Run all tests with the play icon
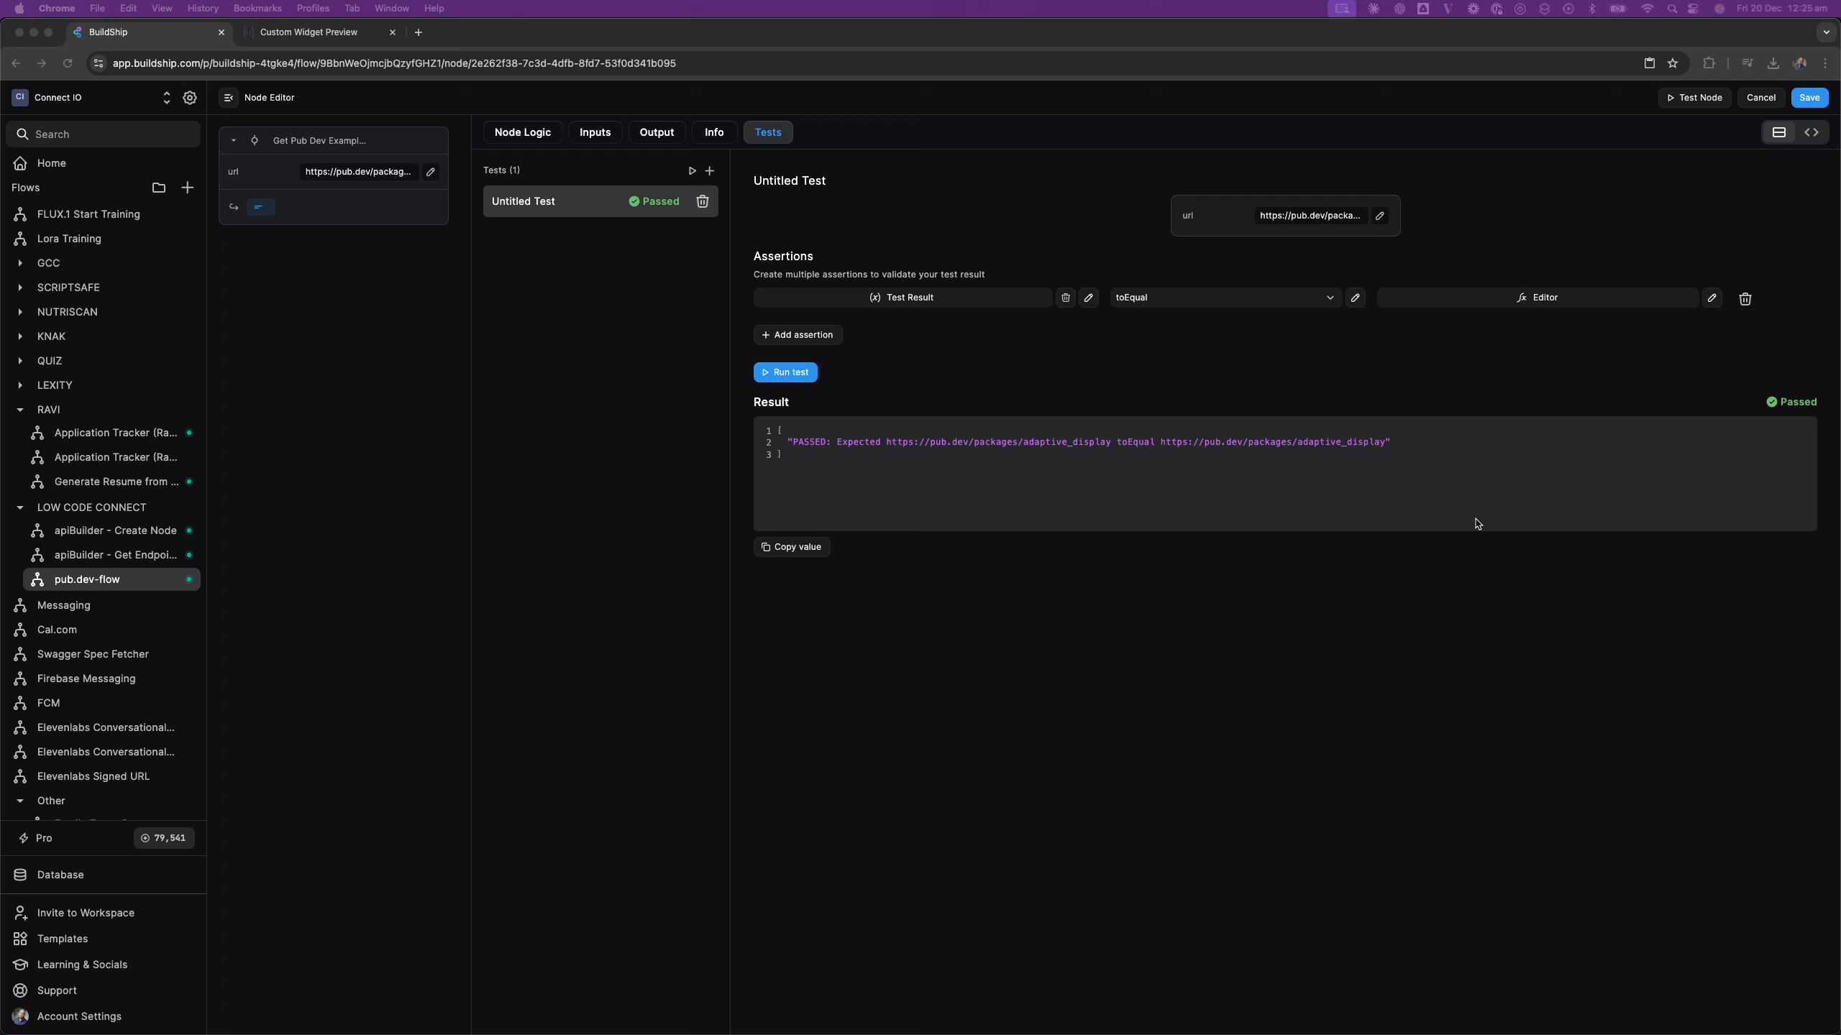Viewport: 1841px width, 1035px height. 691,170
